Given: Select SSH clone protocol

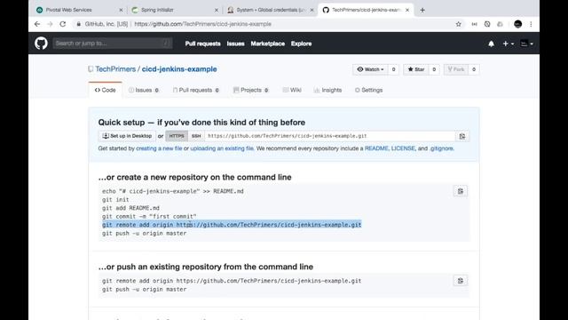Looking at the screenshot, I should tap(196, 136).
